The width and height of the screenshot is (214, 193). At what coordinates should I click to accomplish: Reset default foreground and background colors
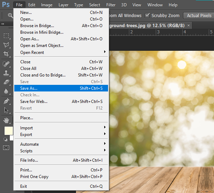[6, 139]
